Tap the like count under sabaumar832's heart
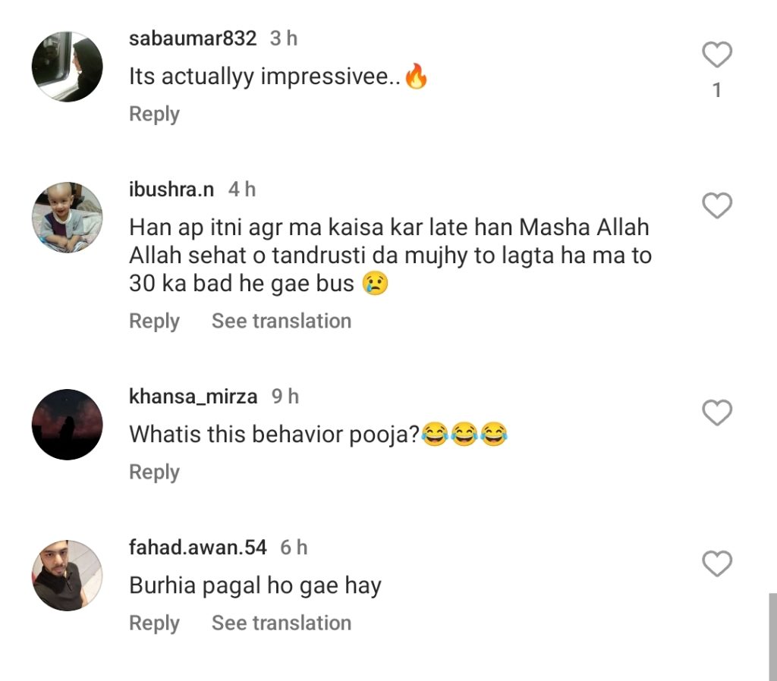 pos(717,91)
